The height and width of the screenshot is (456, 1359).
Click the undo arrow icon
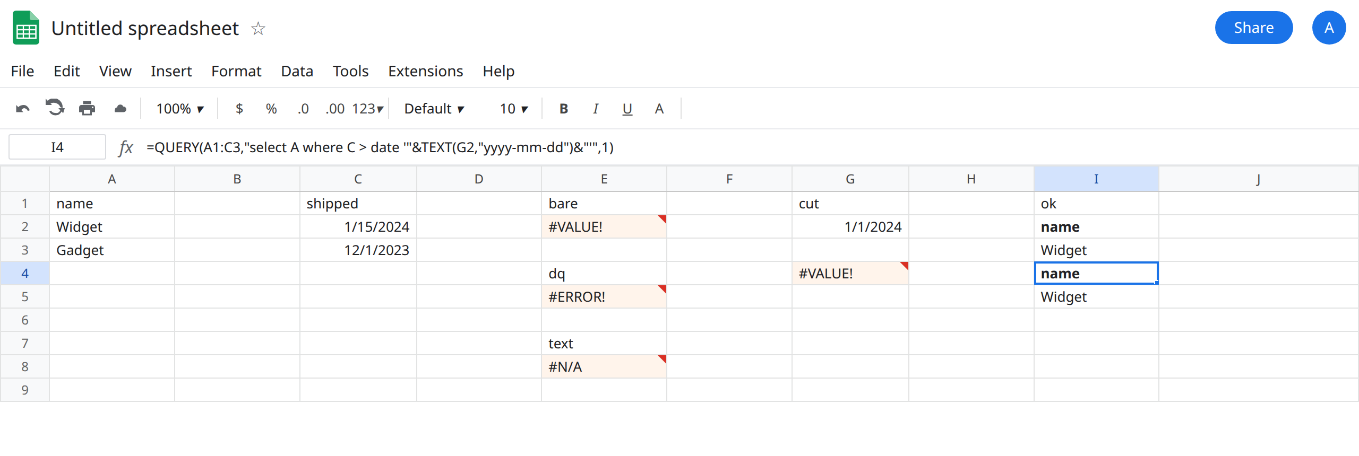23,109
